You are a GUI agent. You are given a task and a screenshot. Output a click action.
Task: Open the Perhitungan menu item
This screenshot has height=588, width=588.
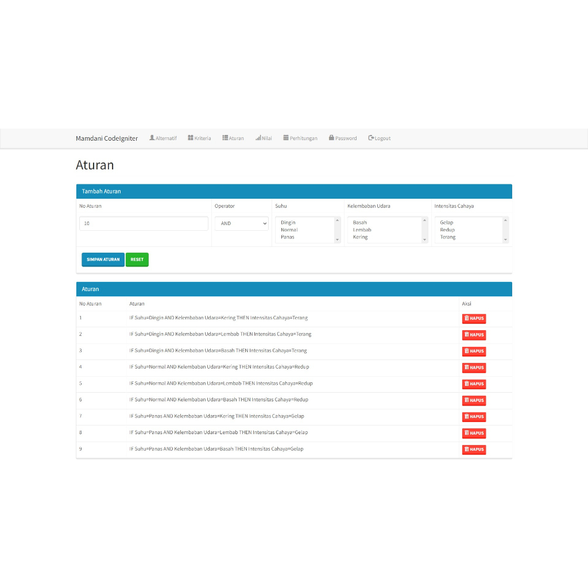point(300,138)
